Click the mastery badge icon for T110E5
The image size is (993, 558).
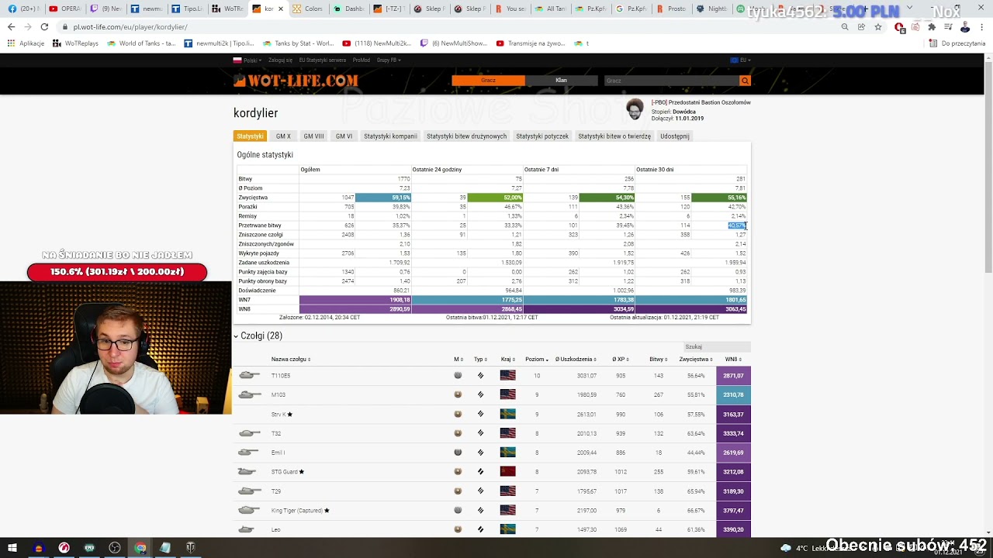[x=458, y=376]
